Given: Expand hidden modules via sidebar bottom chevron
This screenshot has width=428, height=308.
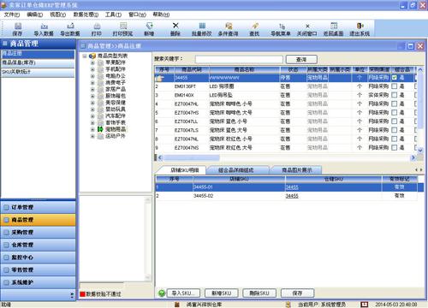Looking at the screenshot, I should 72,295.
